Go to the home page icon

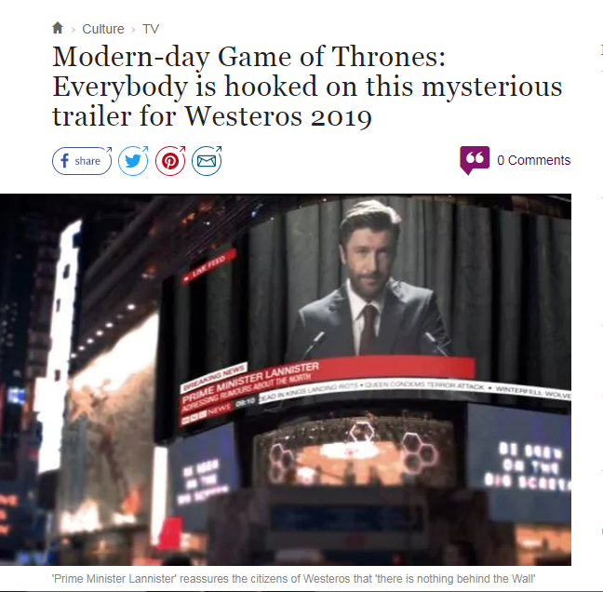[x=58, y=28]
